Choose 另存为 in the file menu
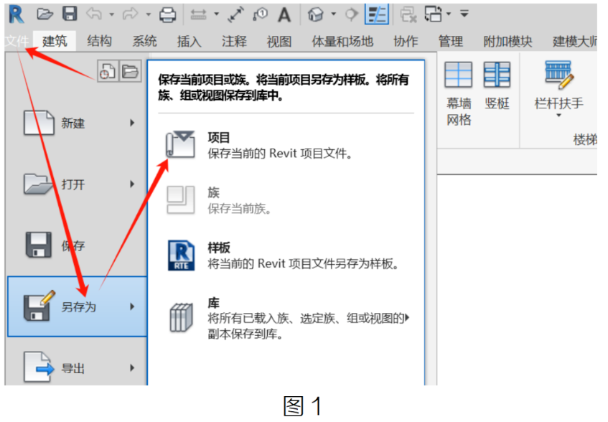The width and height of the screenshot is (608, 422). (77, 307)
